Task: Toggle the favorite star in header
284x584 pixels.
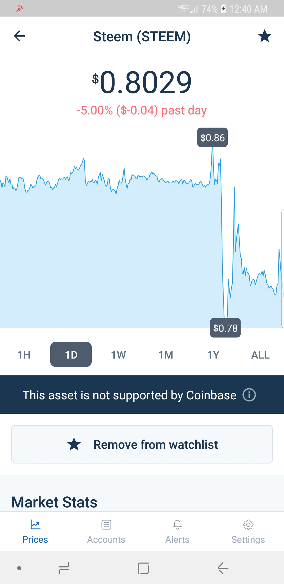Action: [264, 36]
